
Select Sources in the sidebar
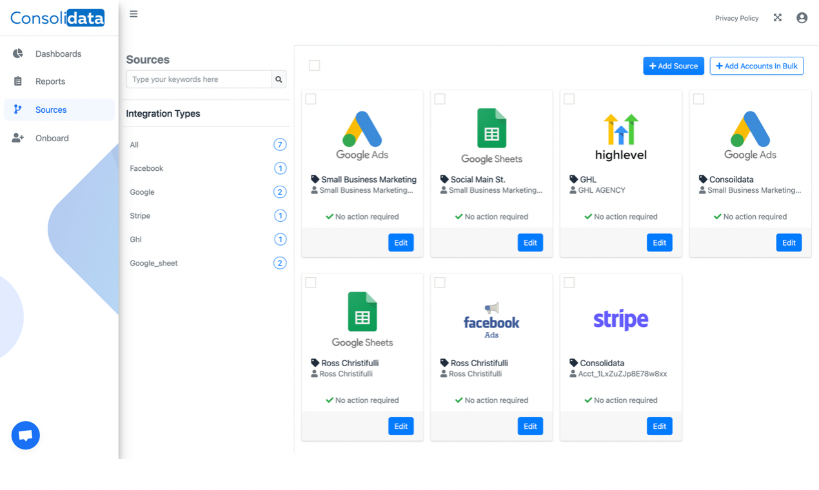(x=59, y=110)
